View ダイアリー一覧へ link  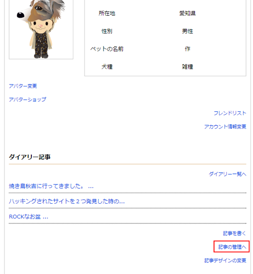228,174
